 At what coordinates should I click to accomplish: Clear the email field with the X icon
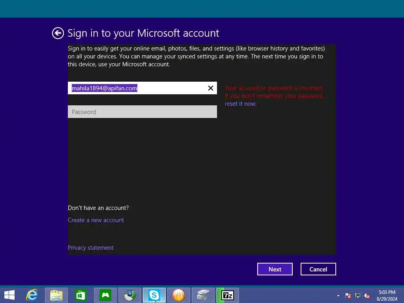coord(211,88)
